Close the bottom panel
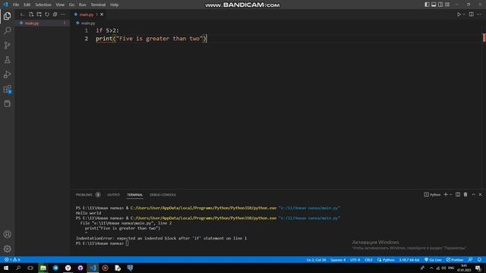 click(481, 195)
